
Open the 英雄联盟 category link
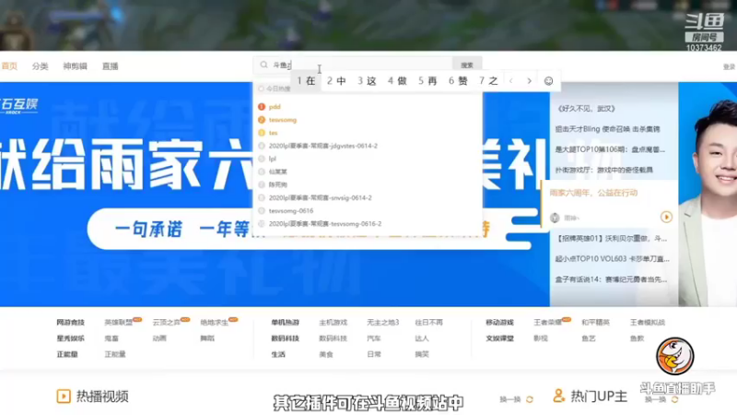[x=119, y=322]
